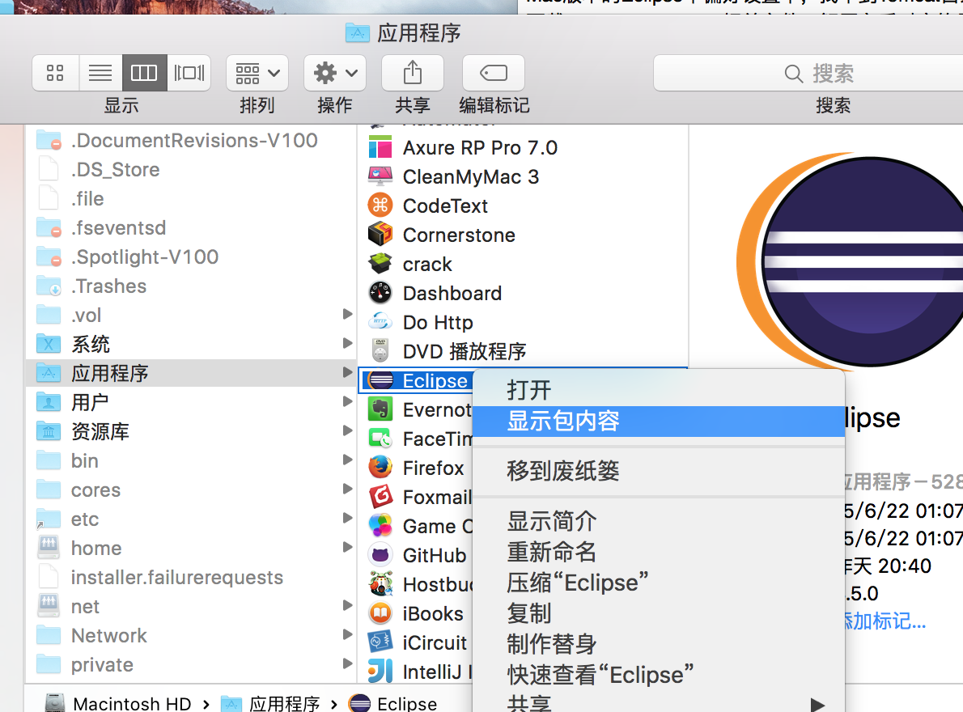
Task: Select the Game Center app icon
Action: point(380,526)
